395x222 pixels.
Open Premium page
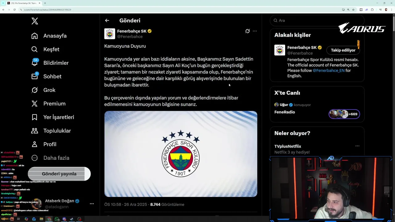coord(48,104)
